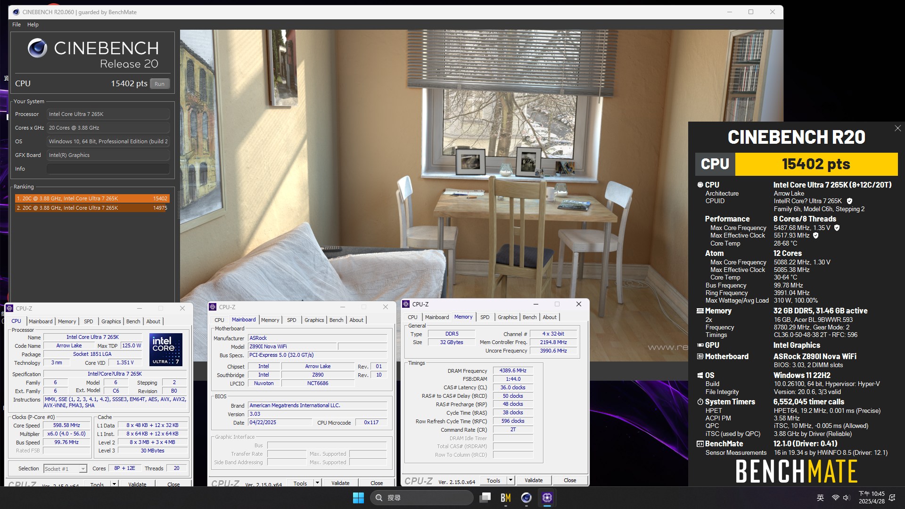Open File menu in Cinebench

16,25
